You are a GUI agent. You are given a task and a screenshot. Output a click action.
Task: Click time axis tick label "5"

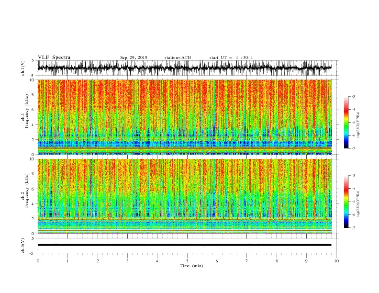tap(187, 261)
